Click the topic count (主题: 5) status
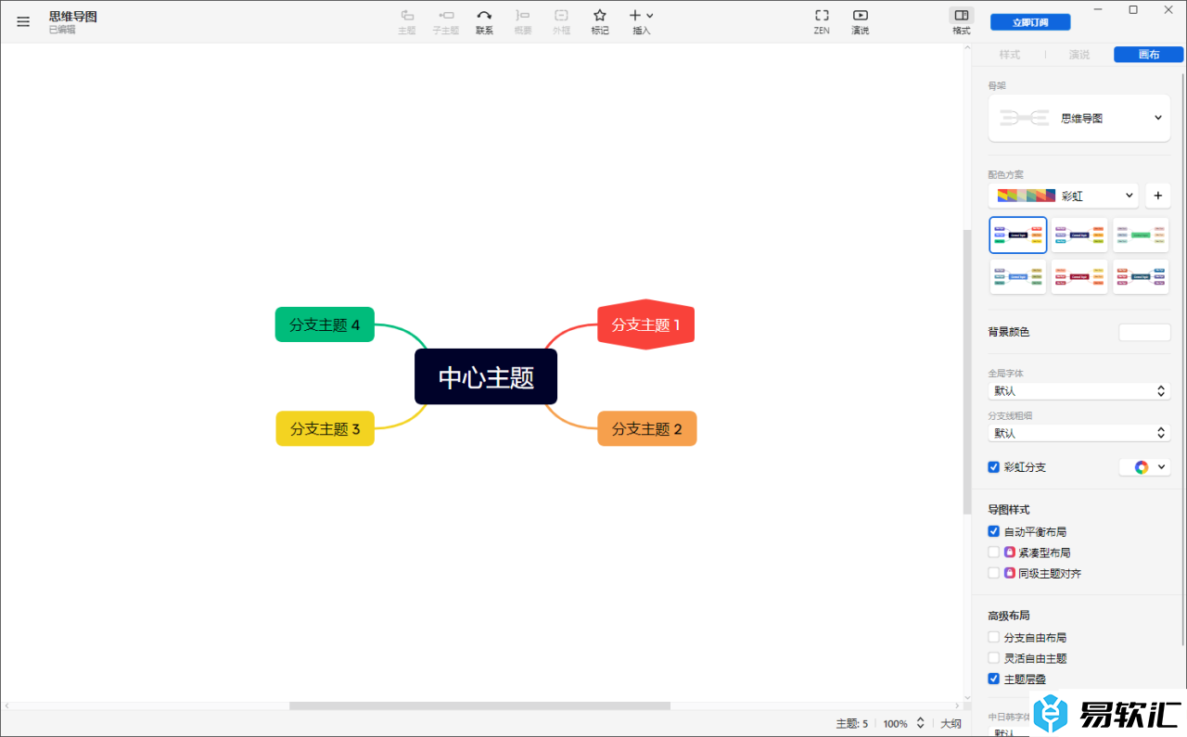 click(x=852, y=723)
